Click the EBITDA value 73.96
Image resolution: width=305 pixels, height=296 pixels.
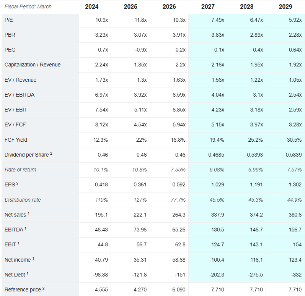[140, 230]
